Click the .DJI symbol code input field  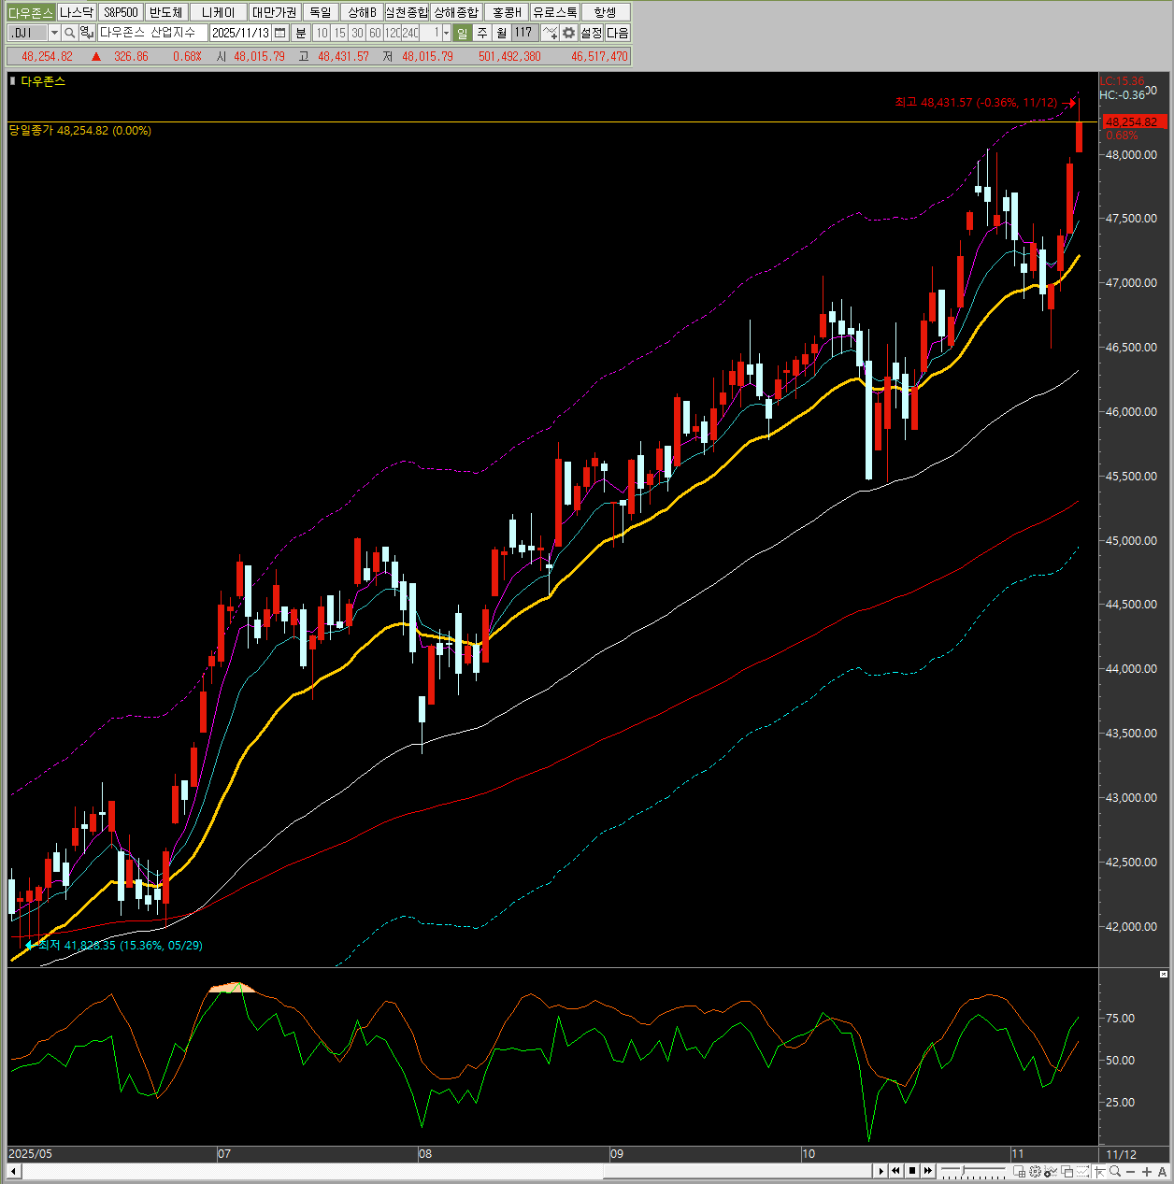(28, 33)
